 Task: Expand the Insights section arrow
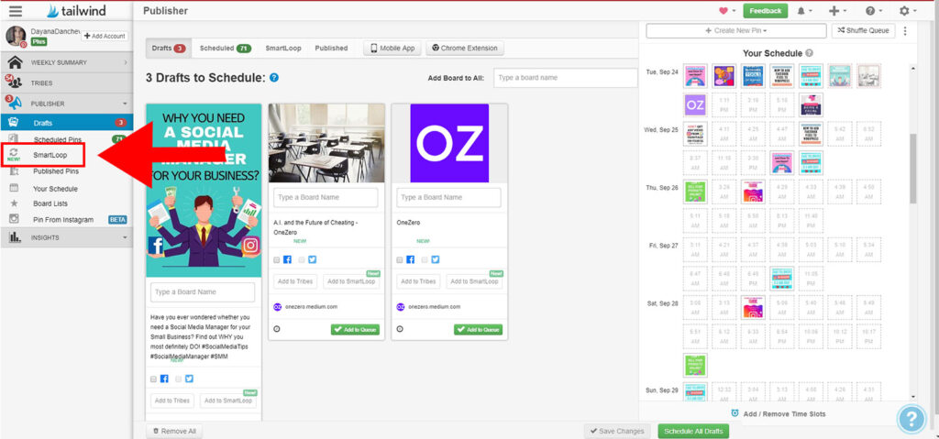tap(125, 237)
